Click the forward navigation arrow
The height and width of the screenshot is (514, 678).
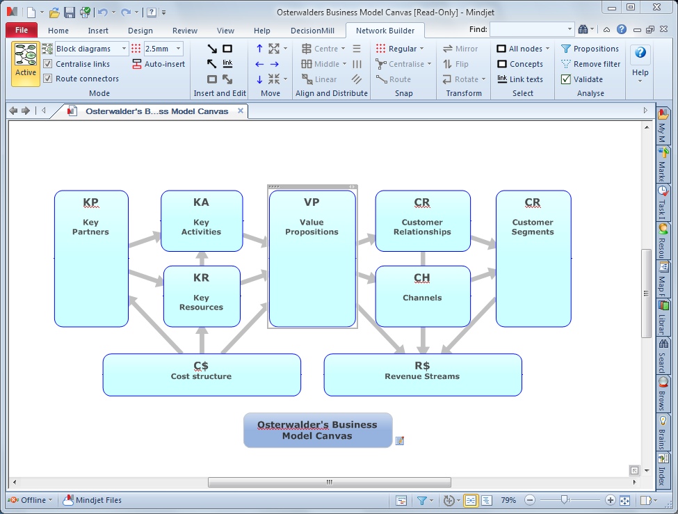pyautogui.click(x=26, y=111)
